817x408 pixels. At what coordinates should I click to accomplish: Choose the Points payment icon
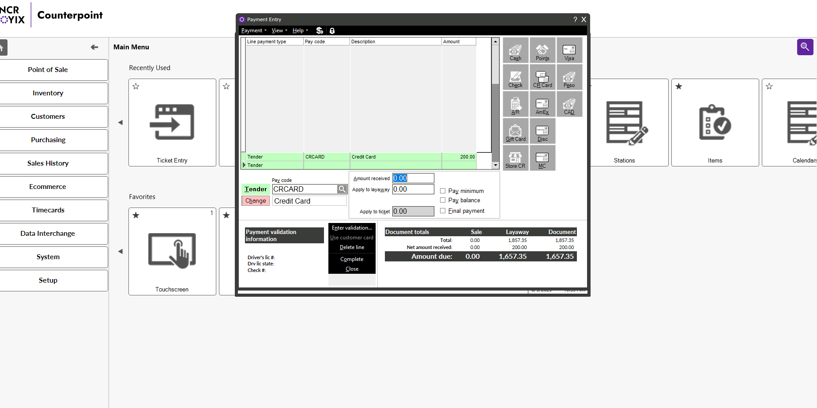542,50
